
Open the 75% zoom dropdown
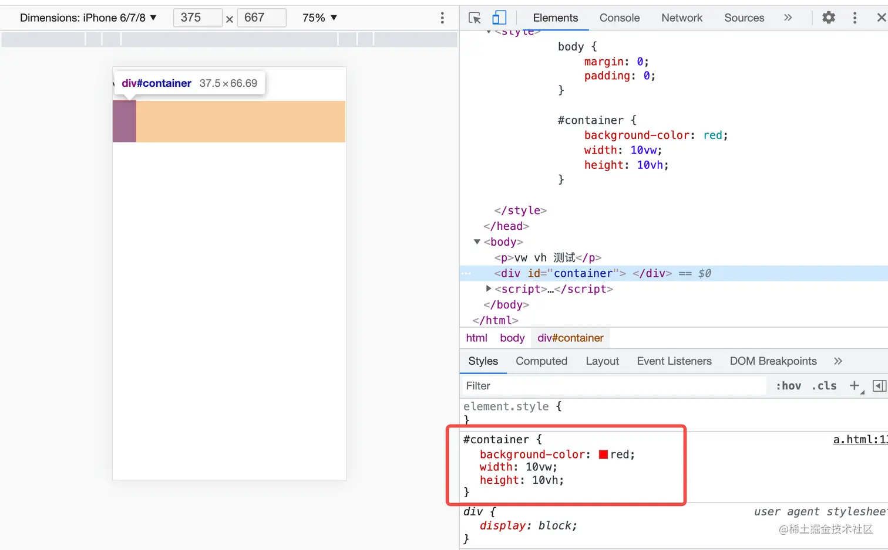pyautogui.click(x=319, y=18)
